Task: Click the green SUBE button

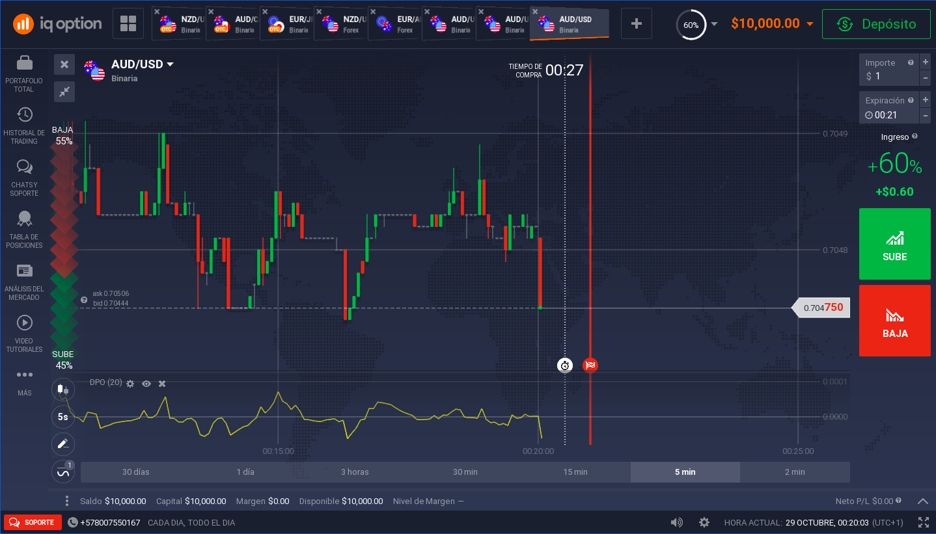Action: point(895,244)
